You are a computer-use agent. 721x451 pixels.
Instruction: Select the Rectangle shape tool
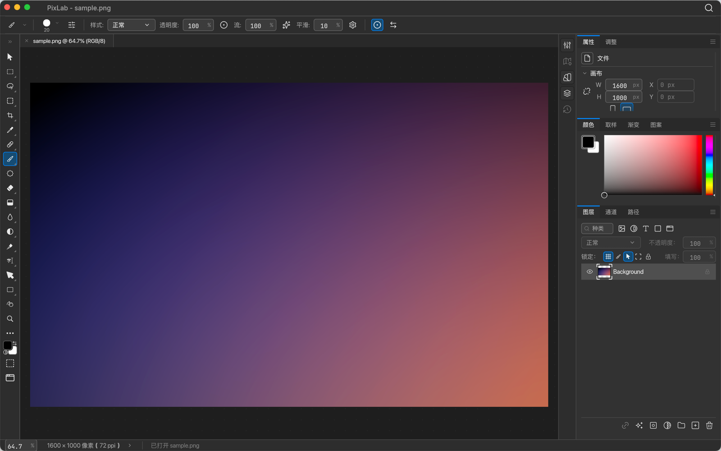(10, 290)
